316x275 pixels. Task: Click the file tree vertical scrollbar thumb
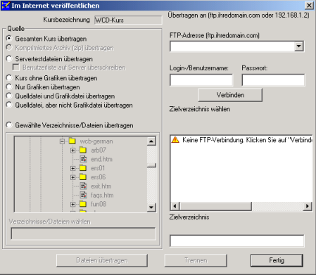151,165
